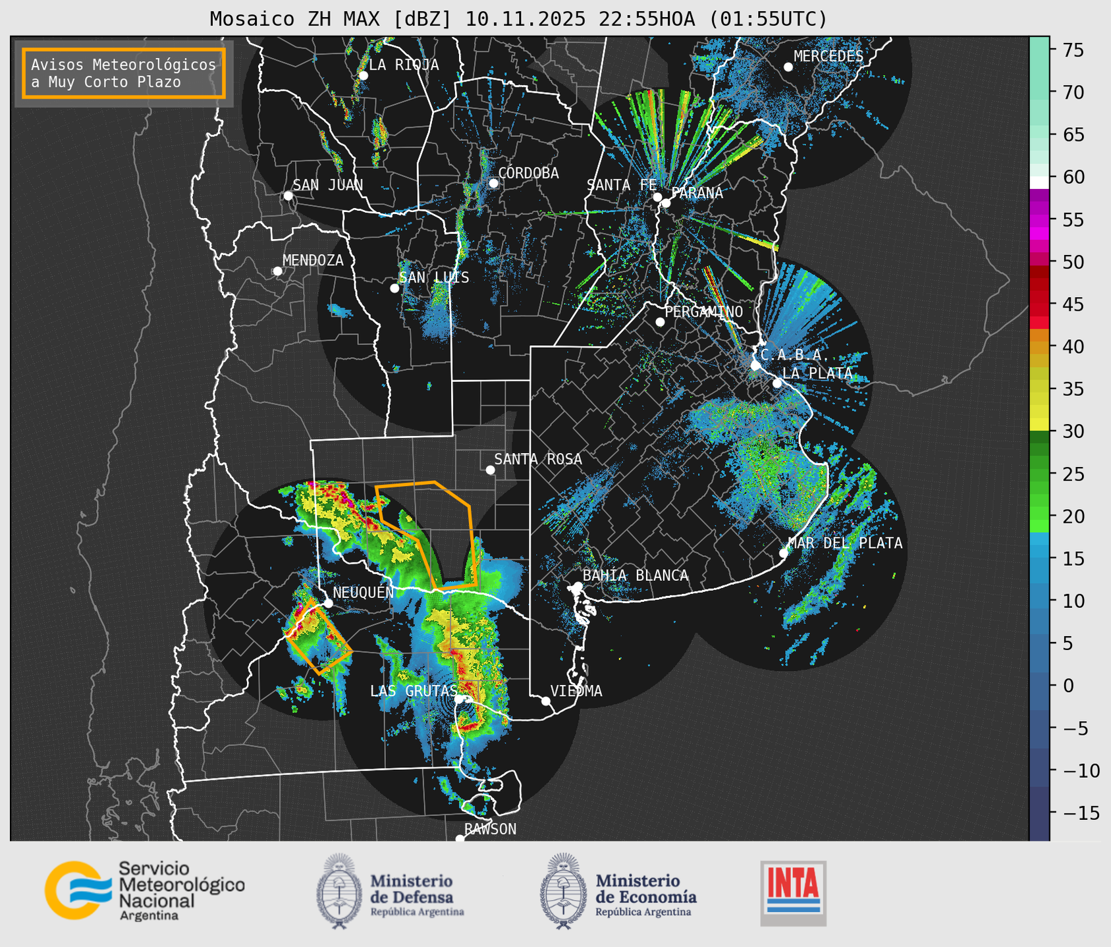Click the '−15' tick label on the color scale
This screenshot has height=947, width=1111.
coord(1080,813)
